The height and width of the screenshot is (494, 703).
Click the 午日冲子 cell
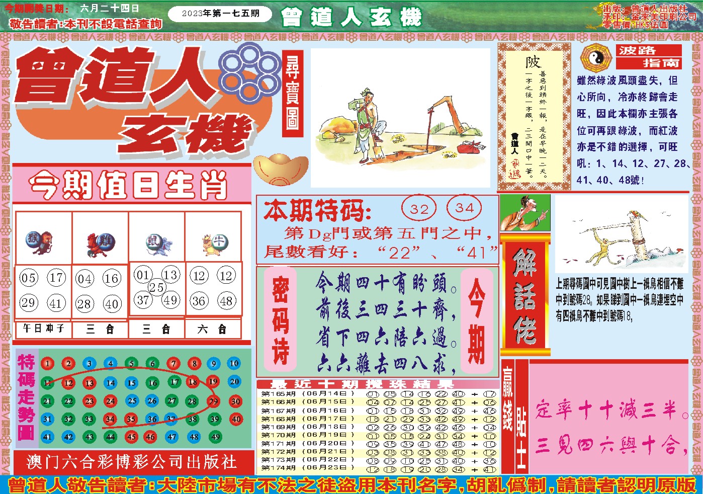[44, 329]
